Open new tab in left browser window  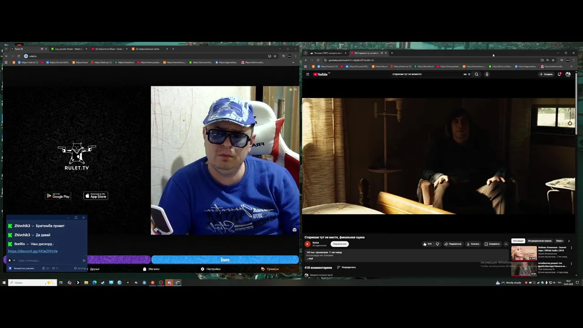point(173,49)
